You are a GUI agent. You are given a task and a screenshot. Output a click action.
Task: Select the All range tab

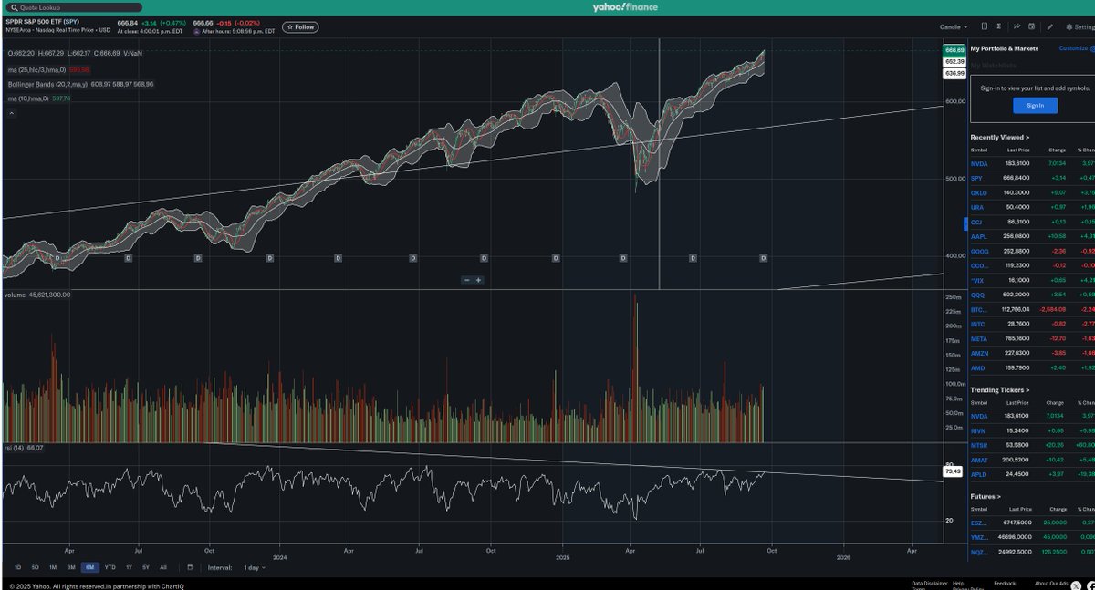163,567
